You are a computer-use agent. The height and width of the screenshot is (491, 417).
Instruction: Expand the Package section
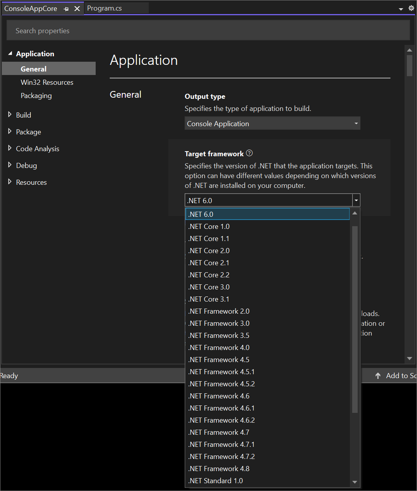10,132
